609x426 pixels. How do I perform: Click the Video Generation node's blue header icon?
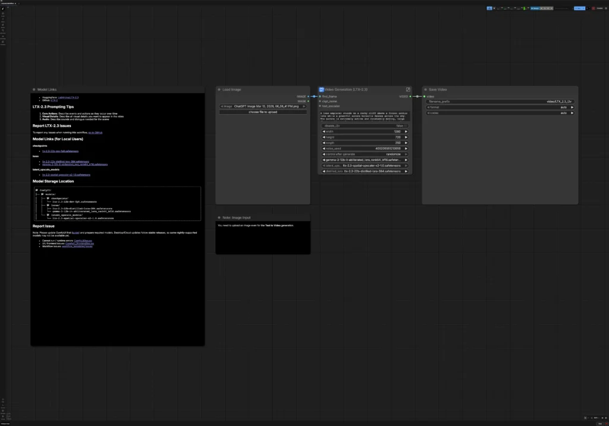click(321, 89)
